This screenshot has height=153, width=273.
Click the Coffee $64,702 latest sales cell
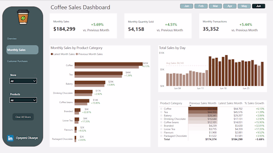coord(238,109)
